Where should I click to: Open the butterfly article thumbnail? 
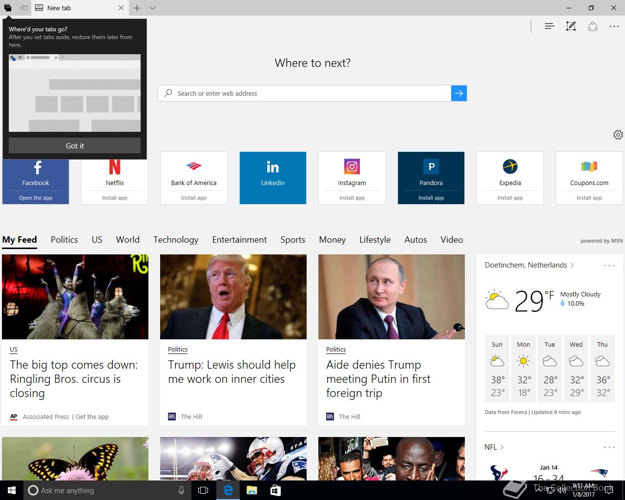(x=75, y=458)
